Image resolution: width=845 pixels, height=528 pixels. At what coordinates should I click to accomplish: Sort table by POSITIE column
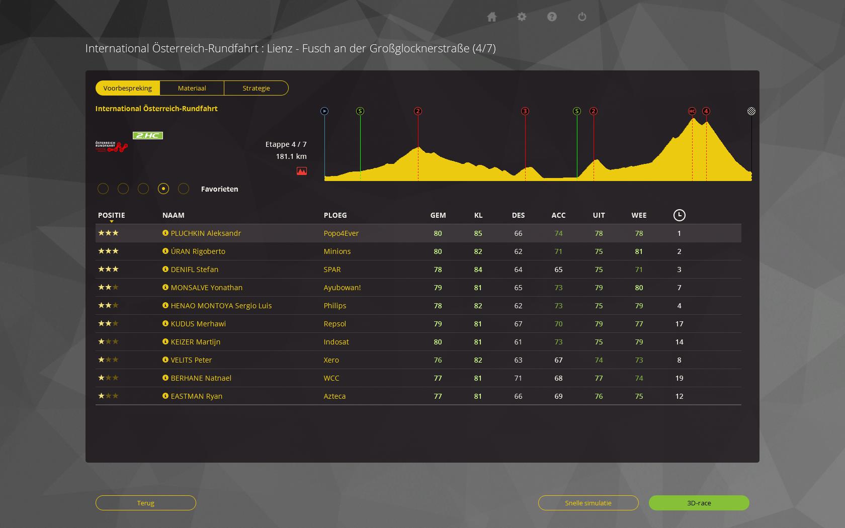pos(112,215)
